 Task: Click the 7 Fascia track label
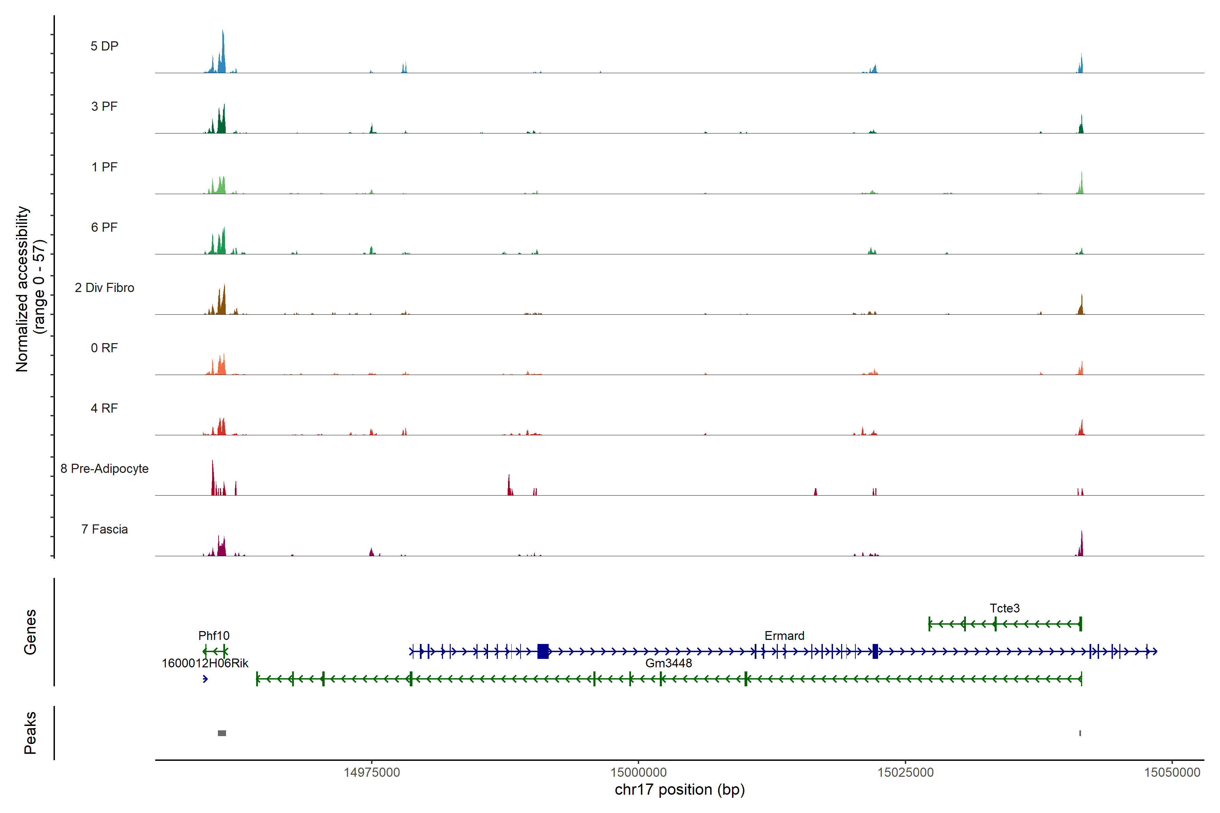(104, 529)
